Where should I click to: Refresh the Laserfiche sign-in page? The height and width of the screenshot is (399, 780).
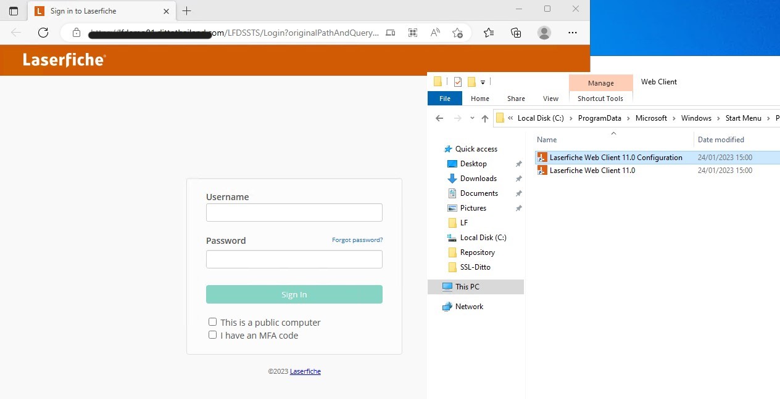click(43, 33)
